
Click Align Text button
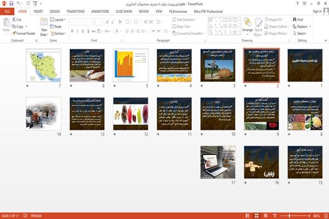pos(181,26)
